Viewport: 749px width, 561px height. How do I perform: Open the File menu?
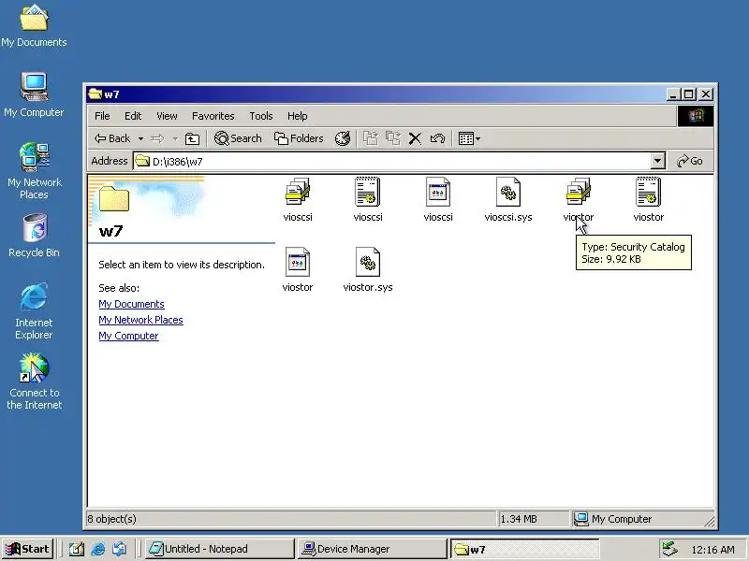click(102, 116)
